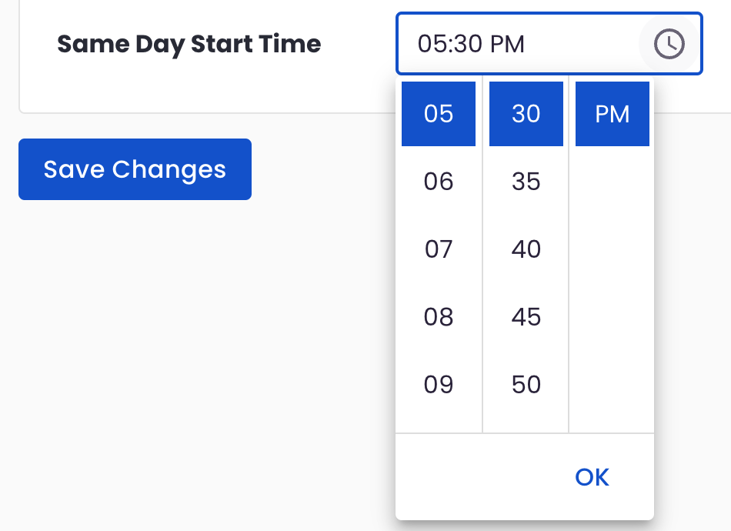The image size is (731, 531).
Task: Choose minute 35 from minutes column
Action: [526, 182]
